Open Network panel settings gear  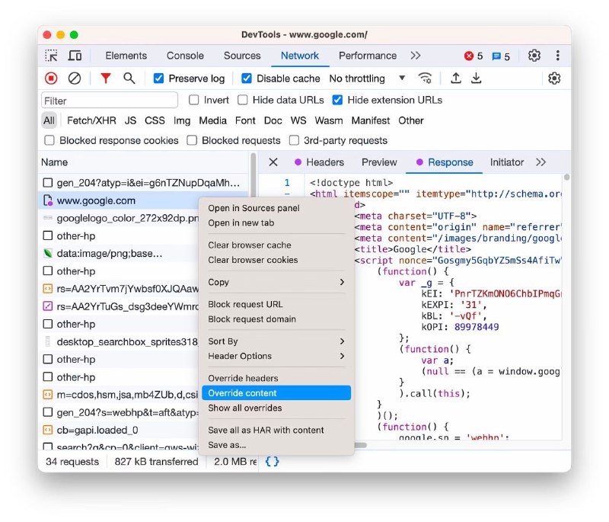(x=554, y=78)
